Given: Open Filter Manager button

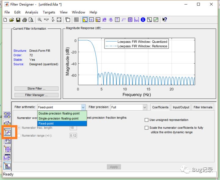Looking at the screenshot, I should 36,95.
